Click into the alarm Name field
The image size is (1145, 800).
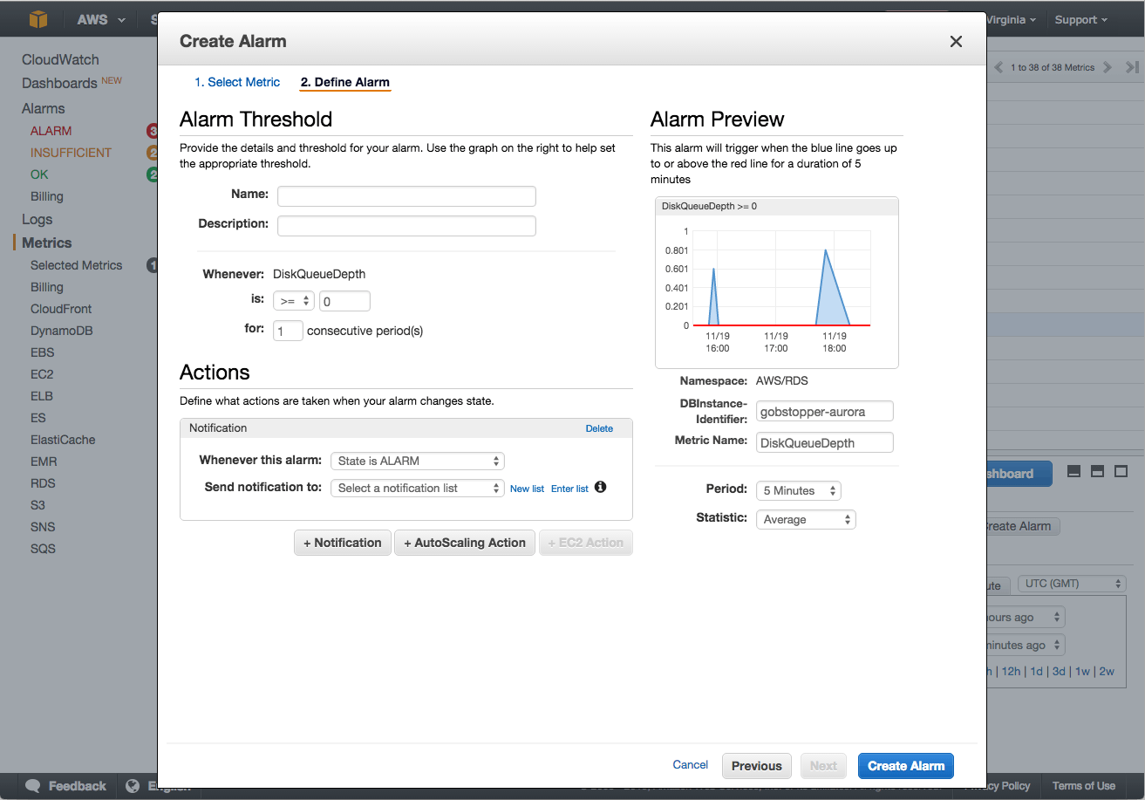[406, 195]
